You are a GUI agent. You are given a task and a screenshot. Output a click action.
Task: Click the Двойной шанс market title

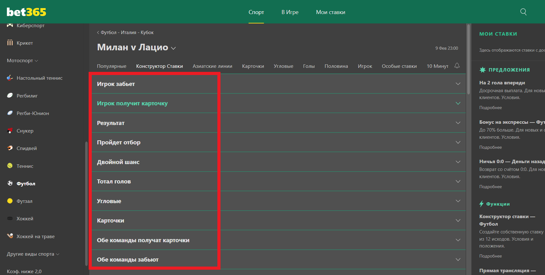point(118,162)
